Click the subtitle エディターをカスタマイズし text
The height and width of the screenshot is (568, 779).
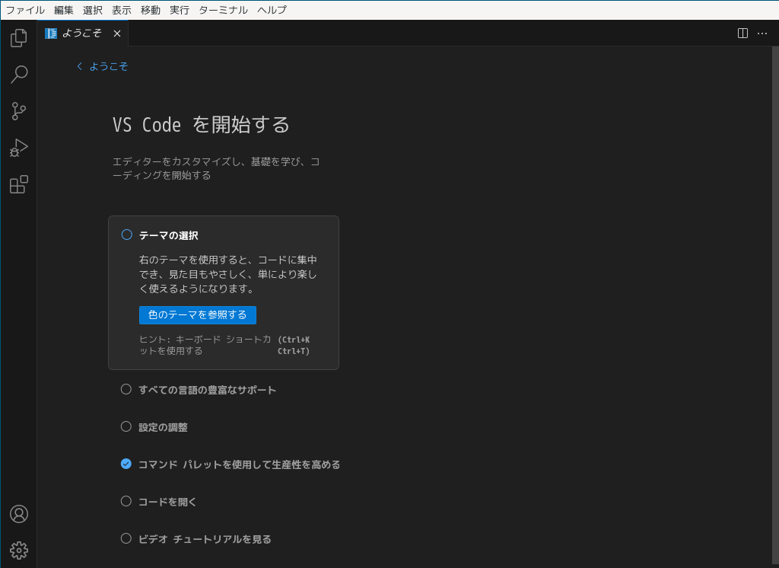(216, 168)
